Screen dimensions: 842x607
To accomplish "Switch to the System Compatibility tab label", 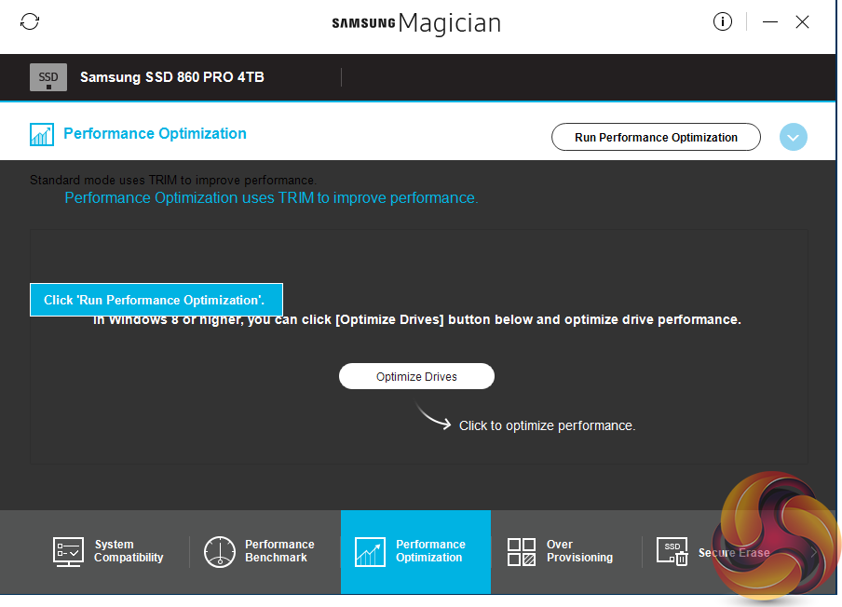I will coord(129,551).
